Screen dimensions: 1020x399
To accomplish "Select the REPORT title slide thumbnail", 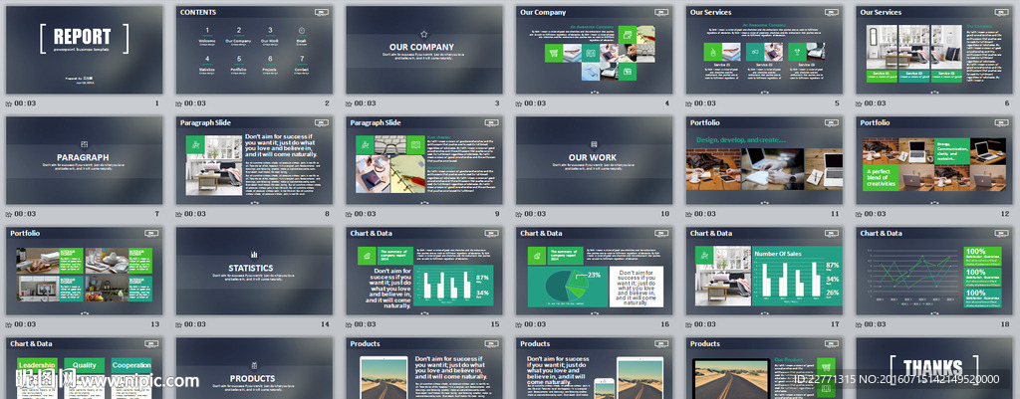I will (85, 50).
